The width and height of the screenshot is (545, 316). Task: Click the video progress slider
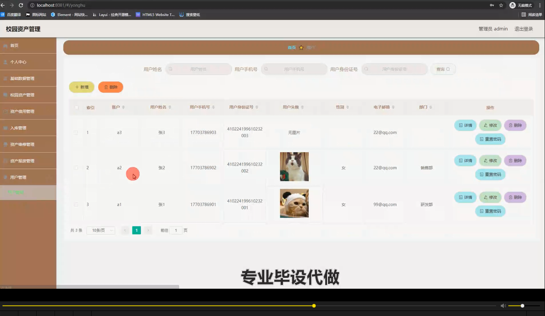tap(313, 306)
